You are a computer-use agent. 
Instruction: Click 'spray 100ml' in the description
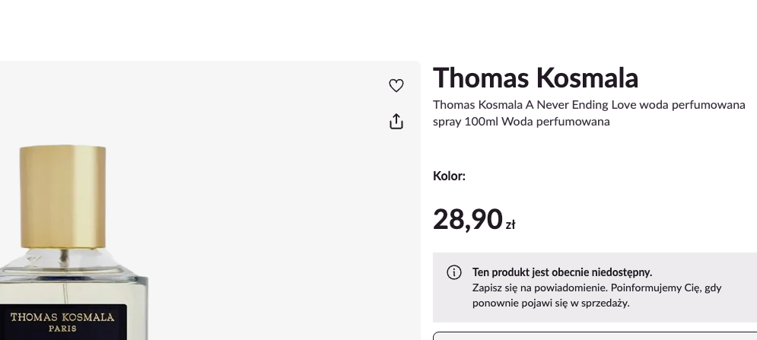point(464,122)
